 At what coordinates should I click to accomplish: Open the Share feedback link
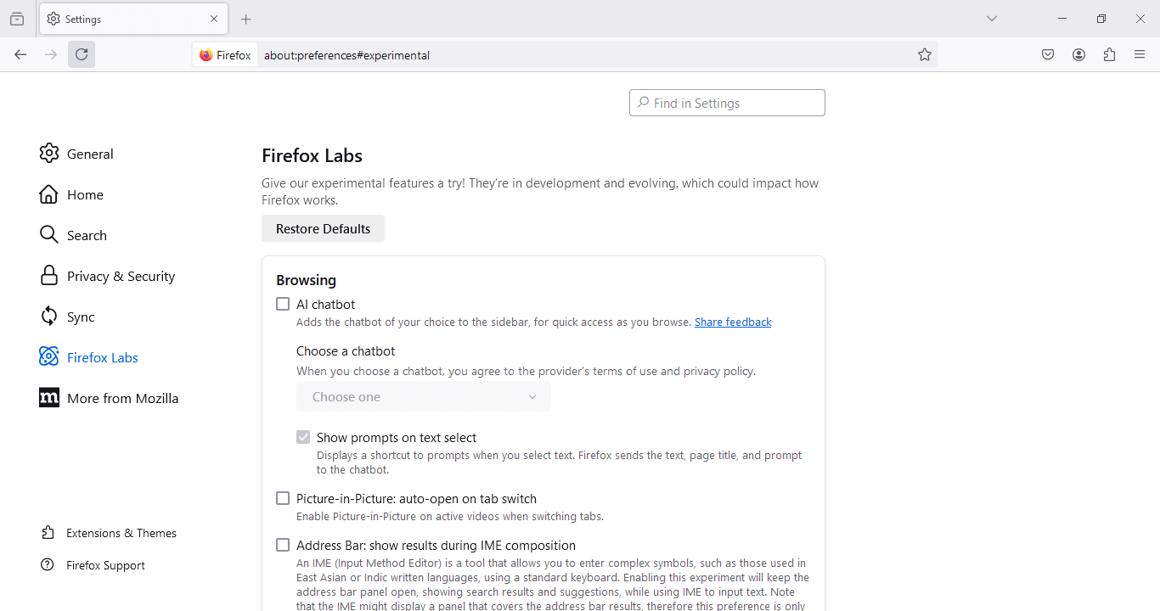[x=732, y=322]
